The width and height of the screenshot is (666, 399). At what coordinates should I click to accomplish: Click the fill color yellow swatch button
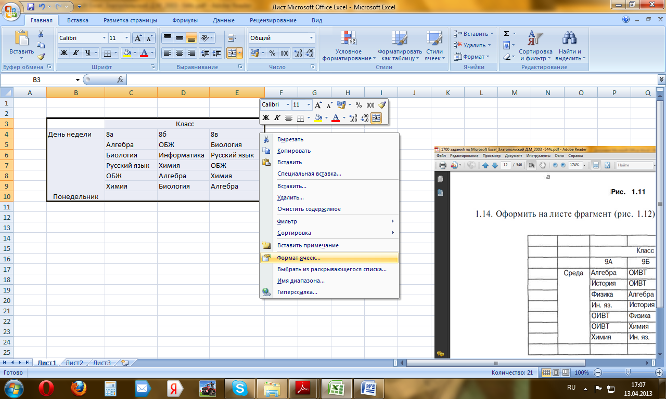(x=126, y=53)
